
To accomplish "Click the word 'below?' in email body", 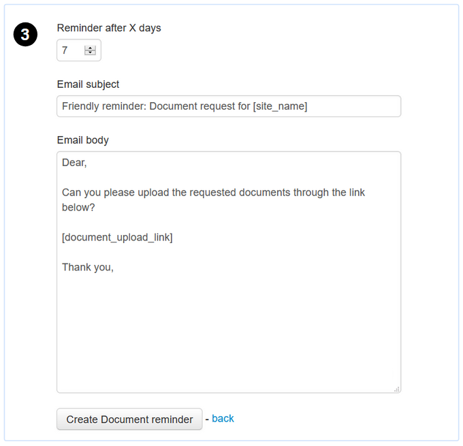I will click(78, 208).
